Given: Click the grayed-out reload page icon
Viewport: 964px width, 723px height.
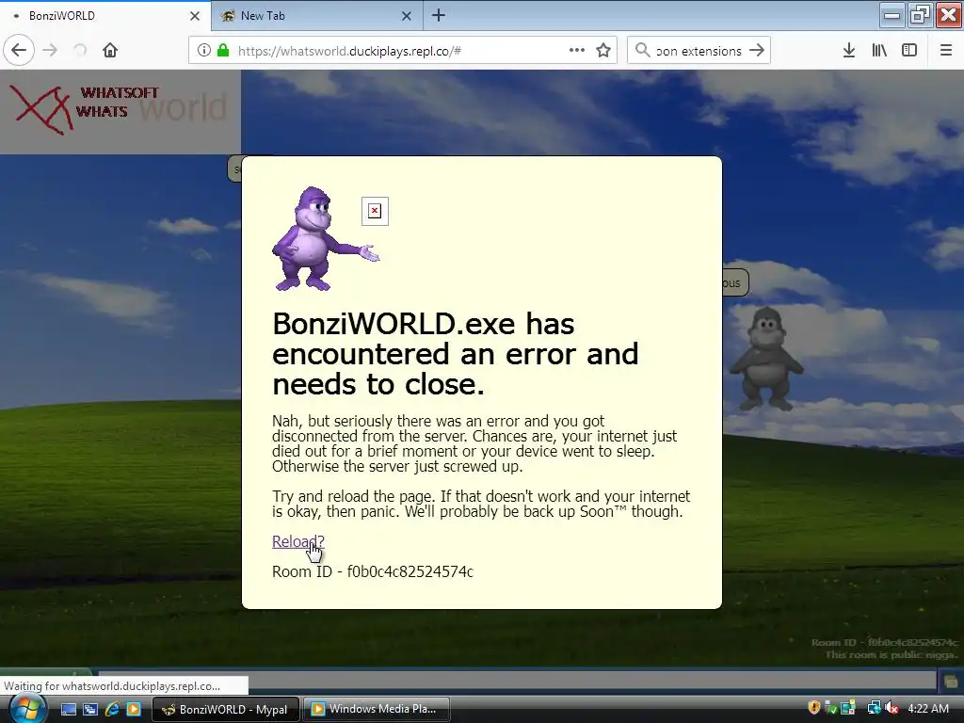Looking at the screenshot, I should coord(80,51).
